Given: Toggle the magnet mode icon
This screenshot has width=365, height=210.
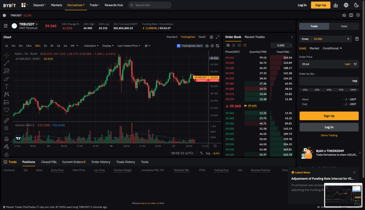Looking at the screenshot, I should (x=6, y=139).
